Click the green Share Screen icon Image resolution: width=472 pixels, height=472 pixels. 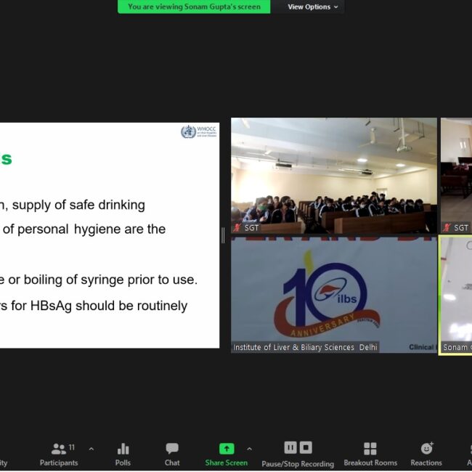[227, 449]
